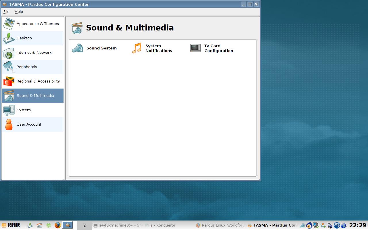This screenshot has width=368, height=230.
Task: Click the Tv Card Configuration text label
Action: point(219,48)
